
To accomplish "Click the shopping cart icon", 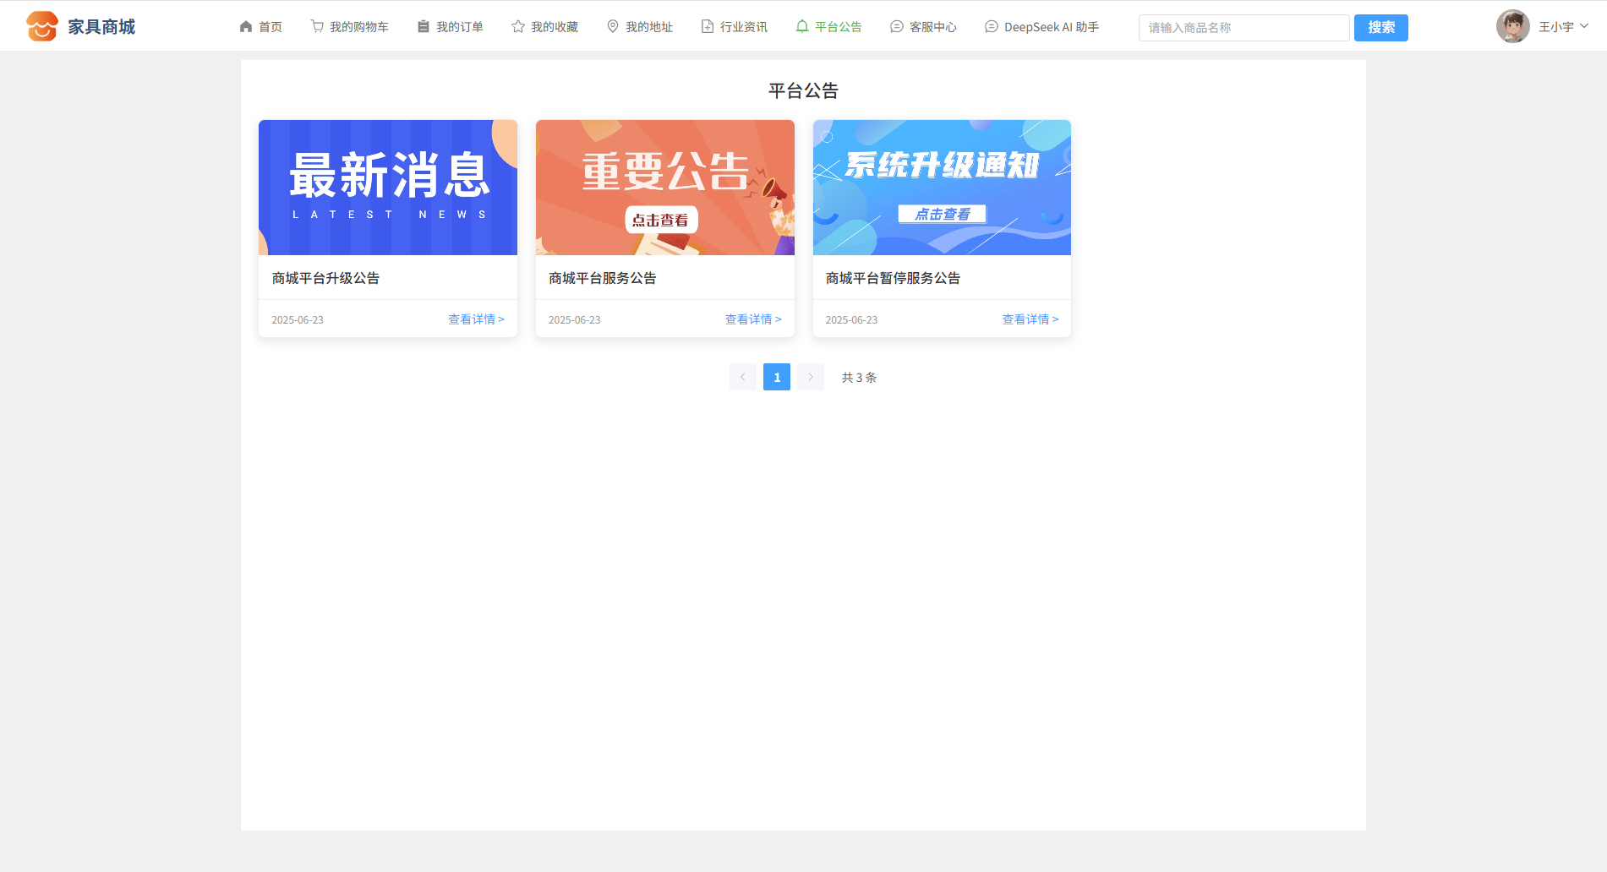I will (317, 27).
